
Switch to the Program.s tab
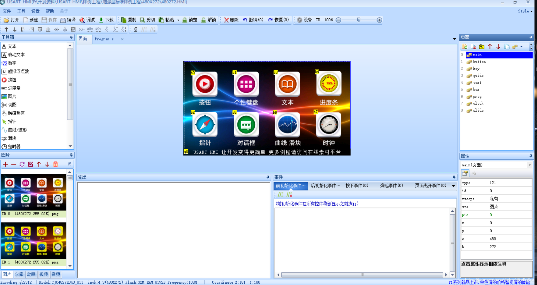point(104,39)
